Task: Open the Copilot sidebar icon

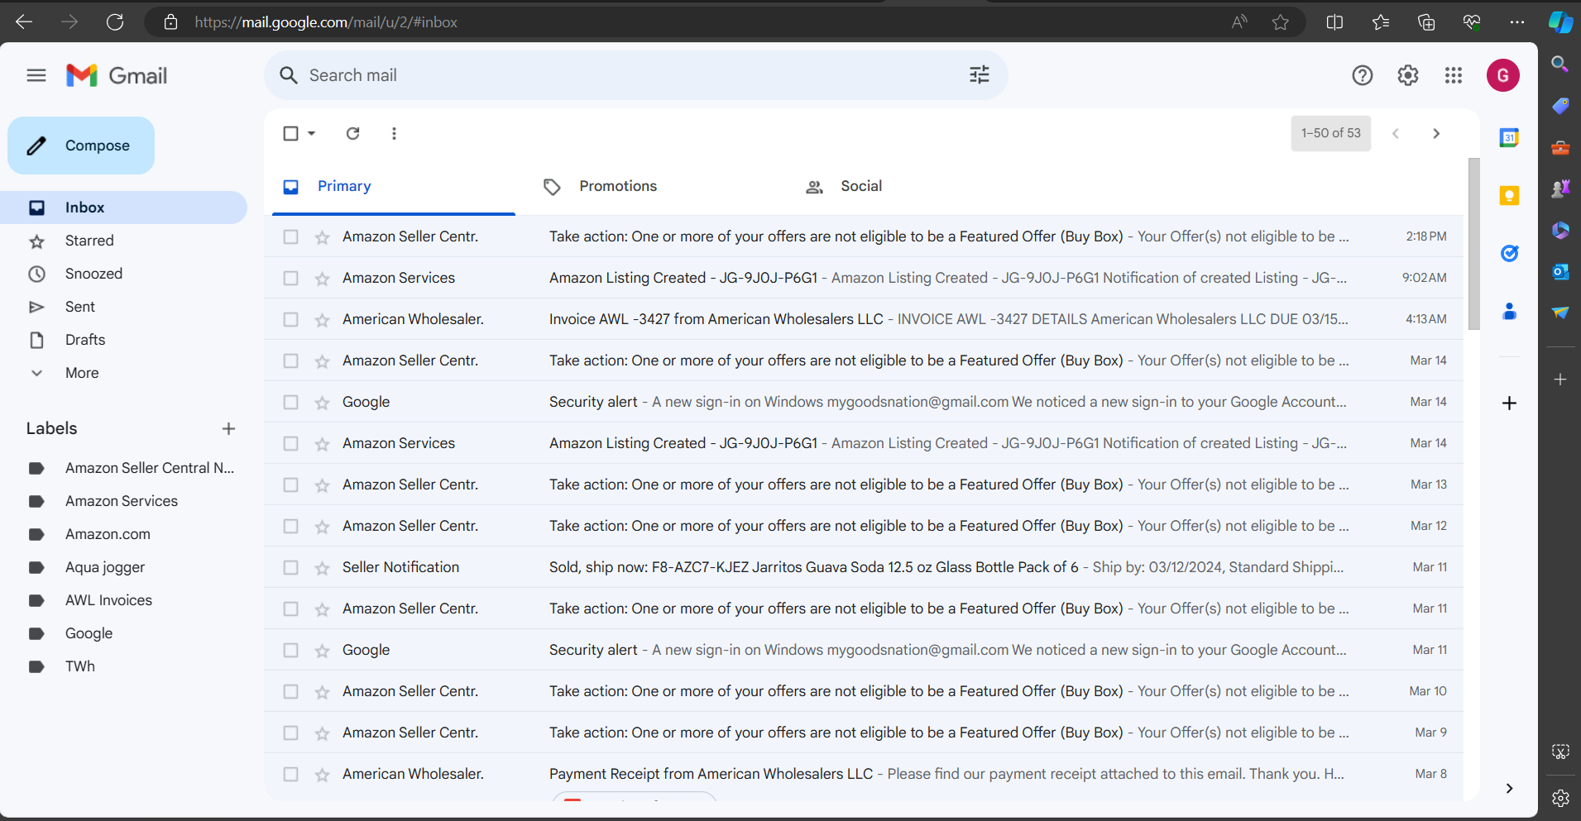Action: click(x=1560, y=22)
